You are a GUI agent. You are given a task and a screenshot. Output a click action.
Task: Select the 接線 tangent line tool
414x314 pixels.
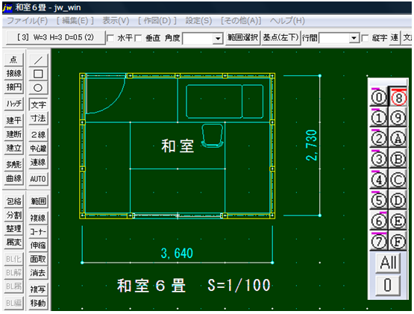[13, 73]
